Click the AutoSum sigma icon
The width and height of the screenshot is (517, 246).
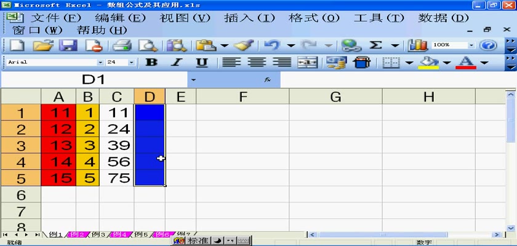375,46
